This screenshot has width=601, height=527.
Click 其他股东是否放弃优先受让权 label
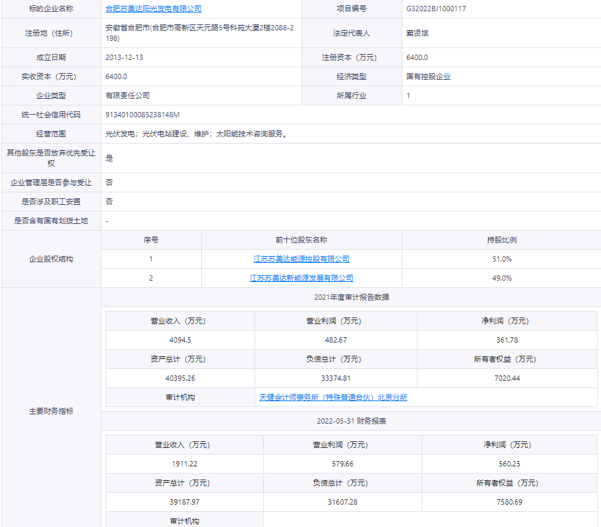[51, 158]
